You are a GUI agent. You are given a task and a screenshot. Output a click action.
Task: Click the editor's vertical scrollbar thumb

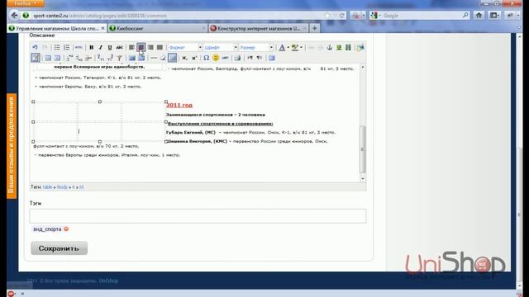coord(363,149)
